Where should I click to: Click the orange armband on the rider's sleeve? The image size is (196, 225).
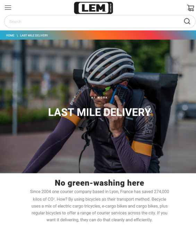coord(142,148)
